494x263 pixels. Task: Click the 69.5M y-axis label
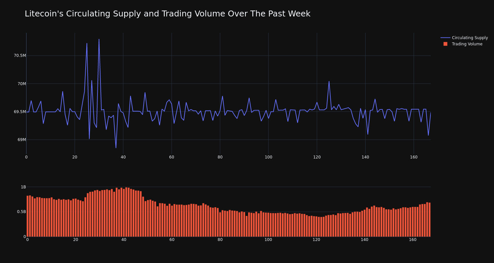tap(20, 112)
